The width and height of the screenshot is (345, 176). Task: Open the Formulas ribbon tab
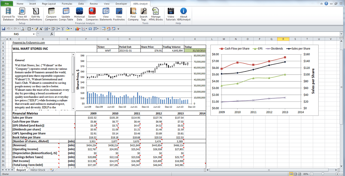pyautogui.click(x=66, y=4)
